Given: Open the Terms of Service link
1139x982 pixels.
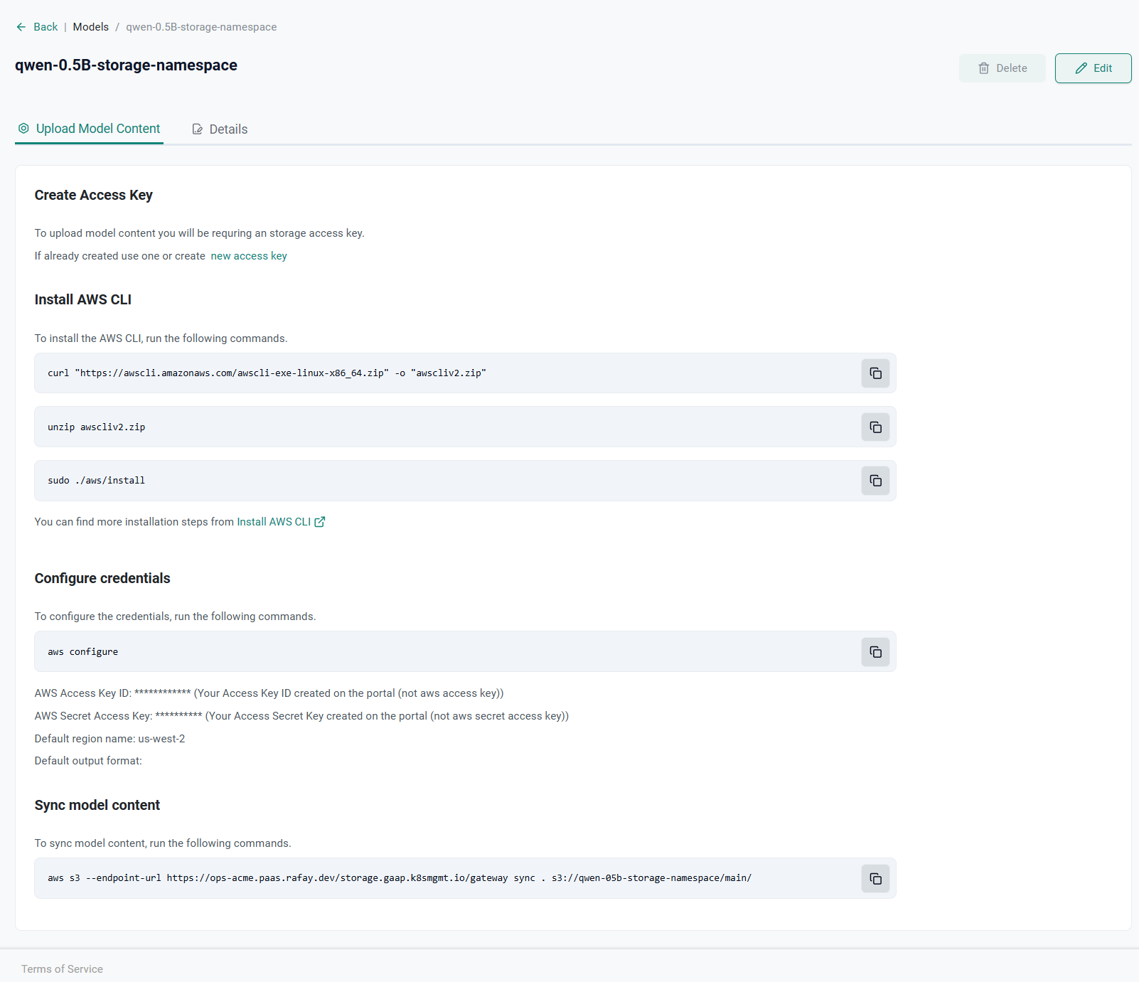Looking at the screenshot, I should pyautogui.click(x=62, y=969).
